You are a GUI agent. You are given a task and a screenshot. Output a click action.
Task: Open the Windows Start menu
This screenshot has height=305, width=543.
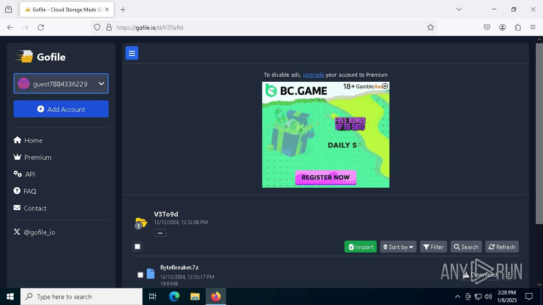tap(10, 297)
